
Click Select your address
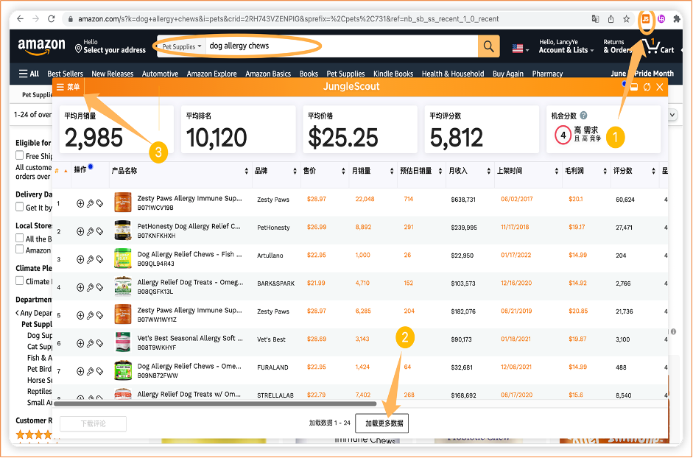tap(110, 46)
